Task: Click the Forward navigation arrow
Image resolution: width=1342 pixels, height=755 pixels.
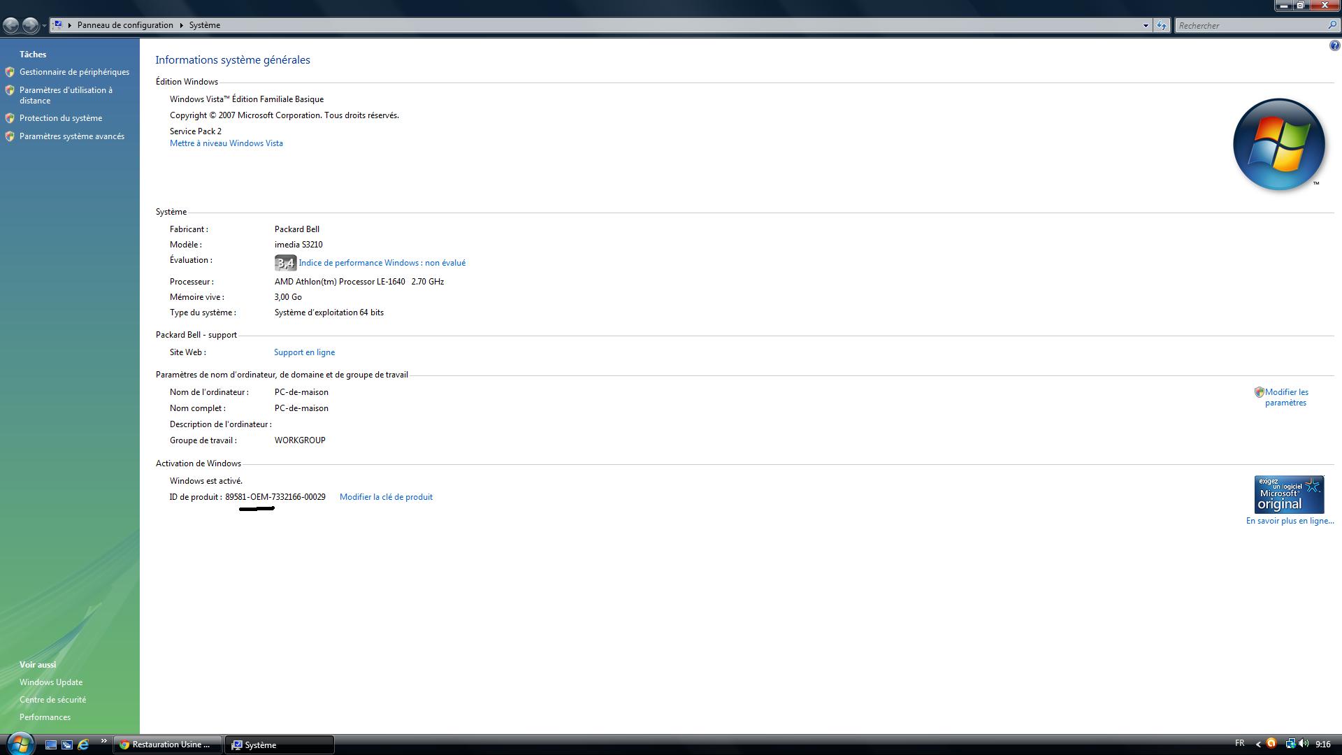Action: [30, 25]
